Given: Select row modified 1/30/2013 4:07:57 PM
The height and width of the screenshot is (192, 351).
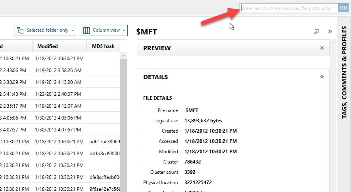Looking at the screenshot, I should [x=60, y=129].
